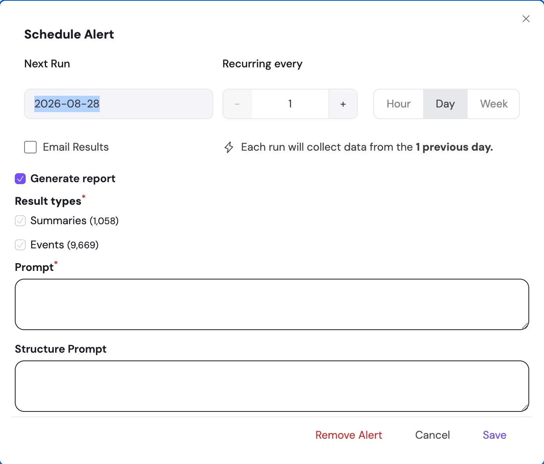Toggle the Summaries result type checkbox

point(20,221)
